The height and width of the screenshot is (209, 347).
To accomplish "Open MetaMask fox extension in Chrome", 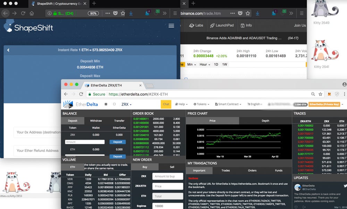I will click(329, 94).
